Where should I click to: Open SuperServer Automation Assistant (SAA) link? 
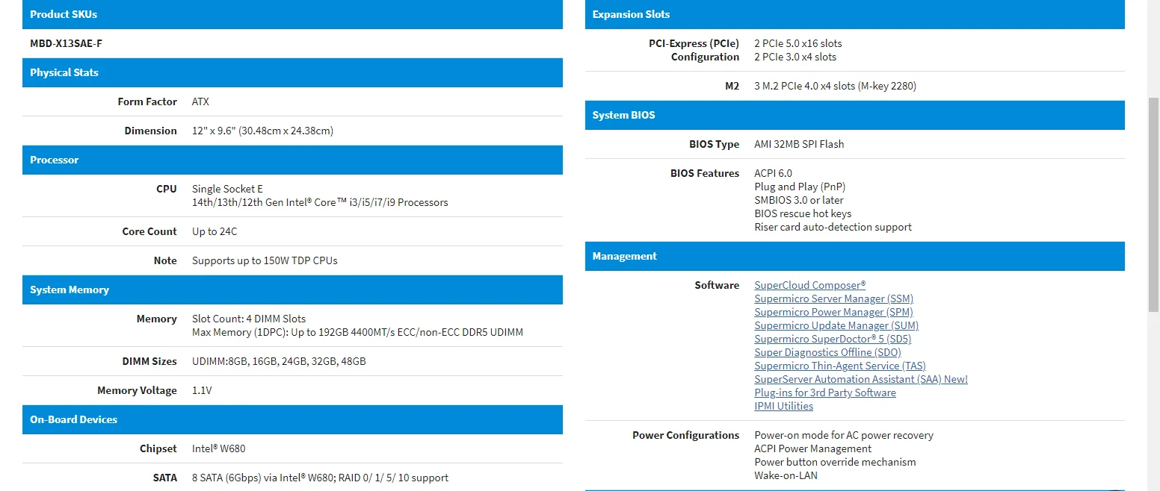click(861, 379)
